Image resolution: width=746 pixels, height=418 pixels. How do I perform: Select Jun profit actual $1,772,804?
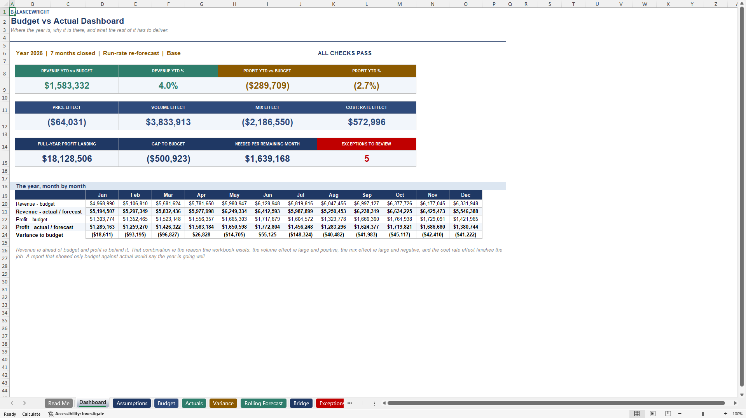267,227
